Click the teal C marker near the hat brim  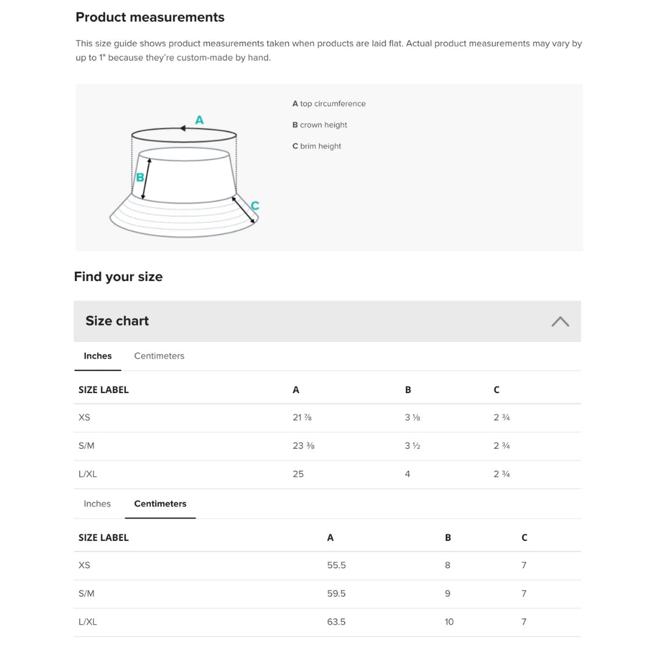255,206
